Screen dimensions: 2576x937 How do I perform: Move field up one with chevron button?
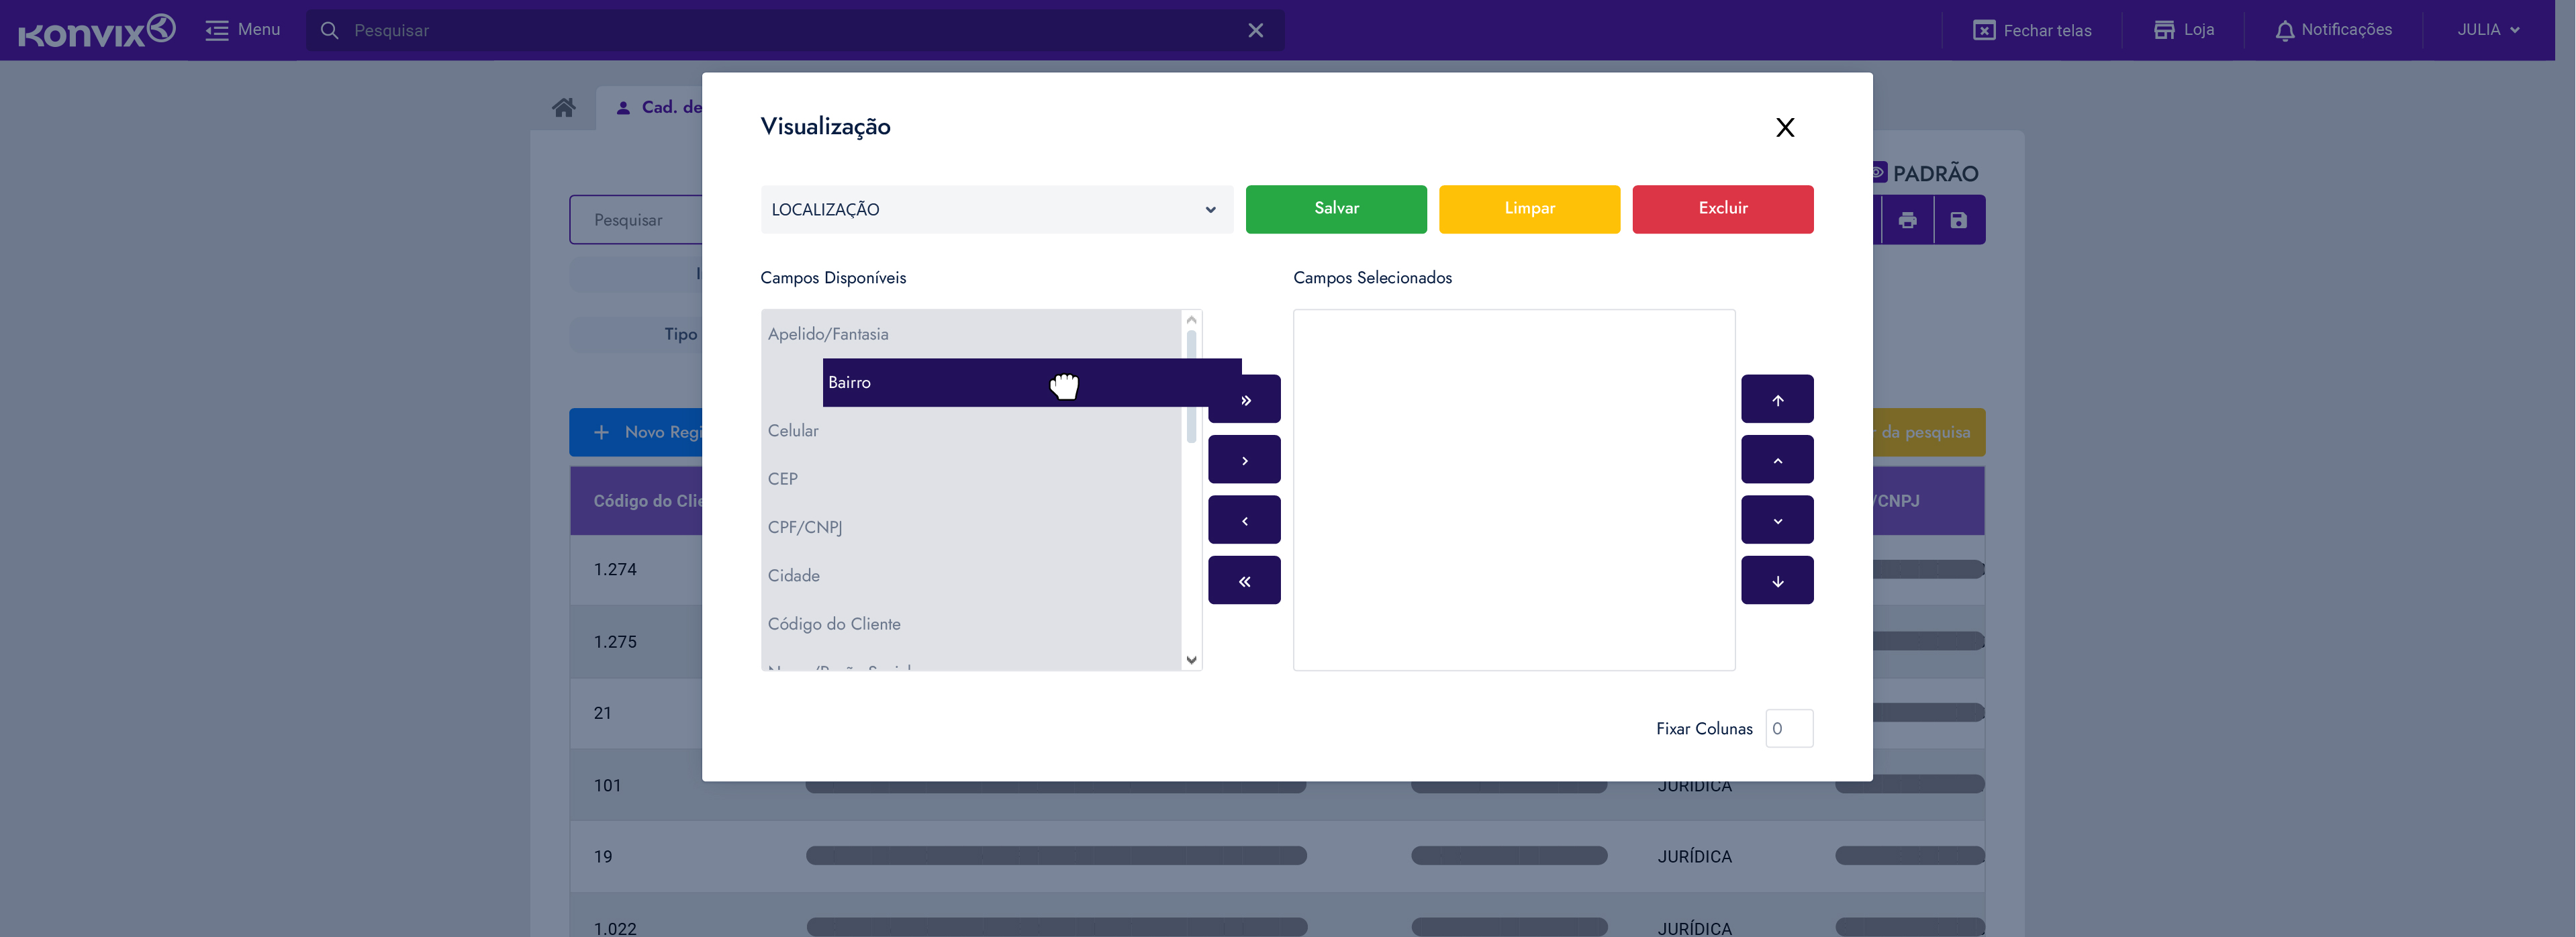[1777, 460]
